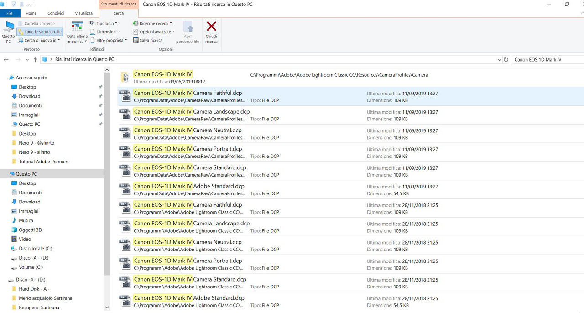Open the File ribbon tab
584x313 pixels.
10,13
